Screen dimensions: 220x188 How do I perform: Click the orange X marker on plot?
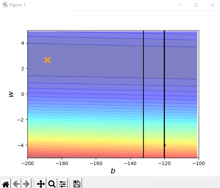[47, 60]
